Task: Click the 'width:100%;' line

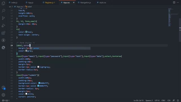Action: coord(25,59)
